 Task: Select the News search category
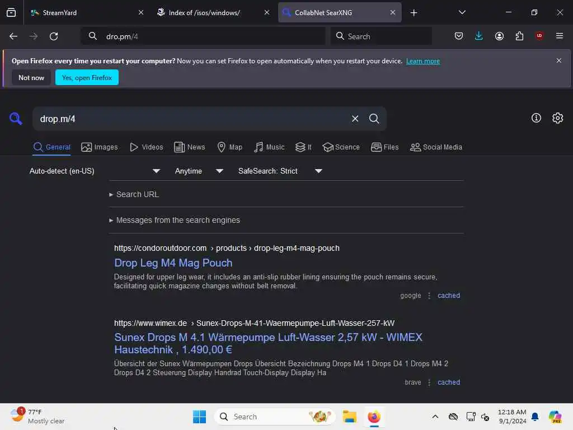tap(189, 147)
